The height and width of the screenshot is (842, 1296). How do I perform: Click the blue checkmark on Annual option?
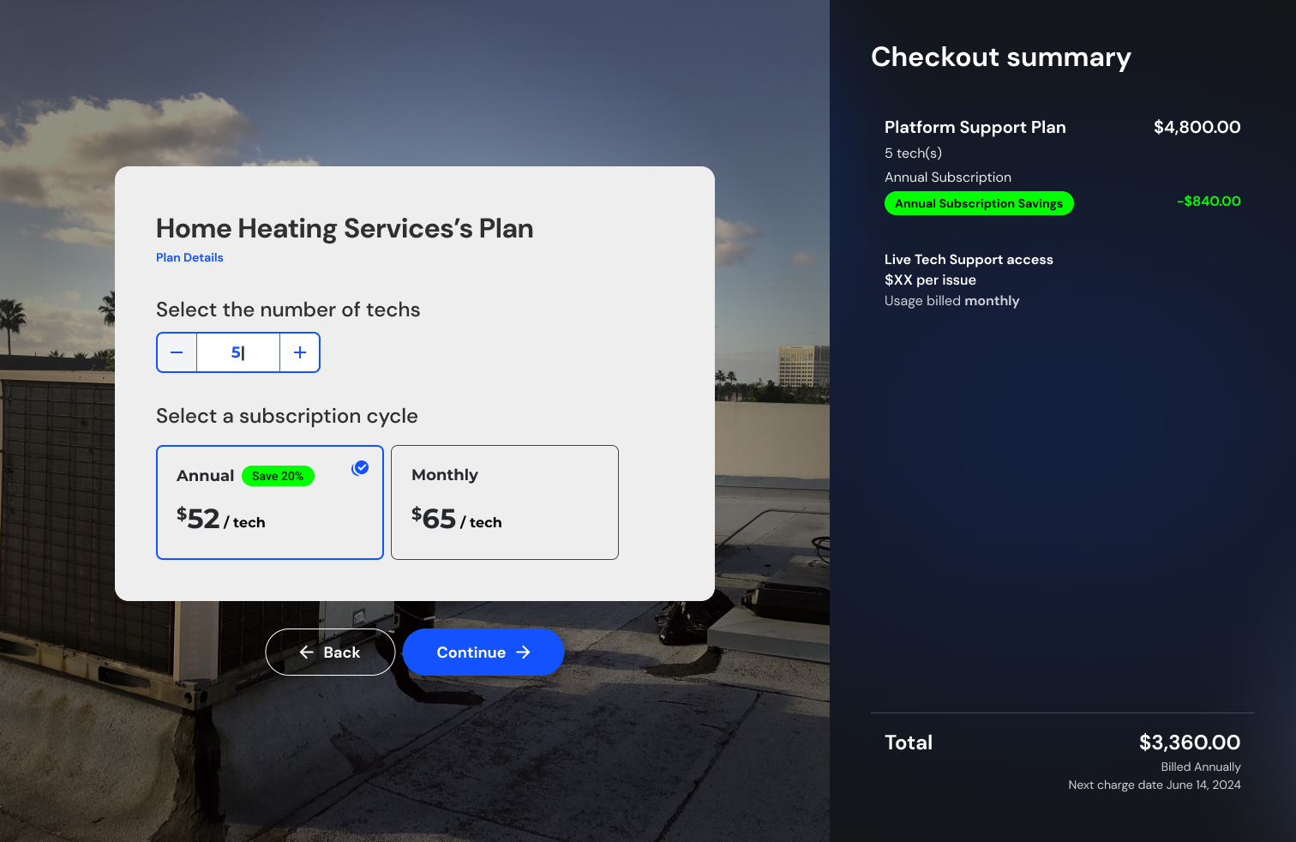pyautogui.click(x=361, y=467)
